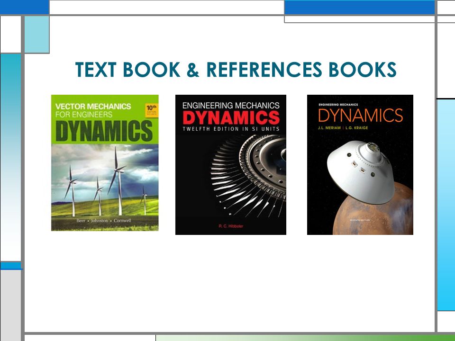This screenshot has height=341, width=455.
Task: Click 'TWELFTH EDITION IN SI UNITS' text
Action: [231, 129]
